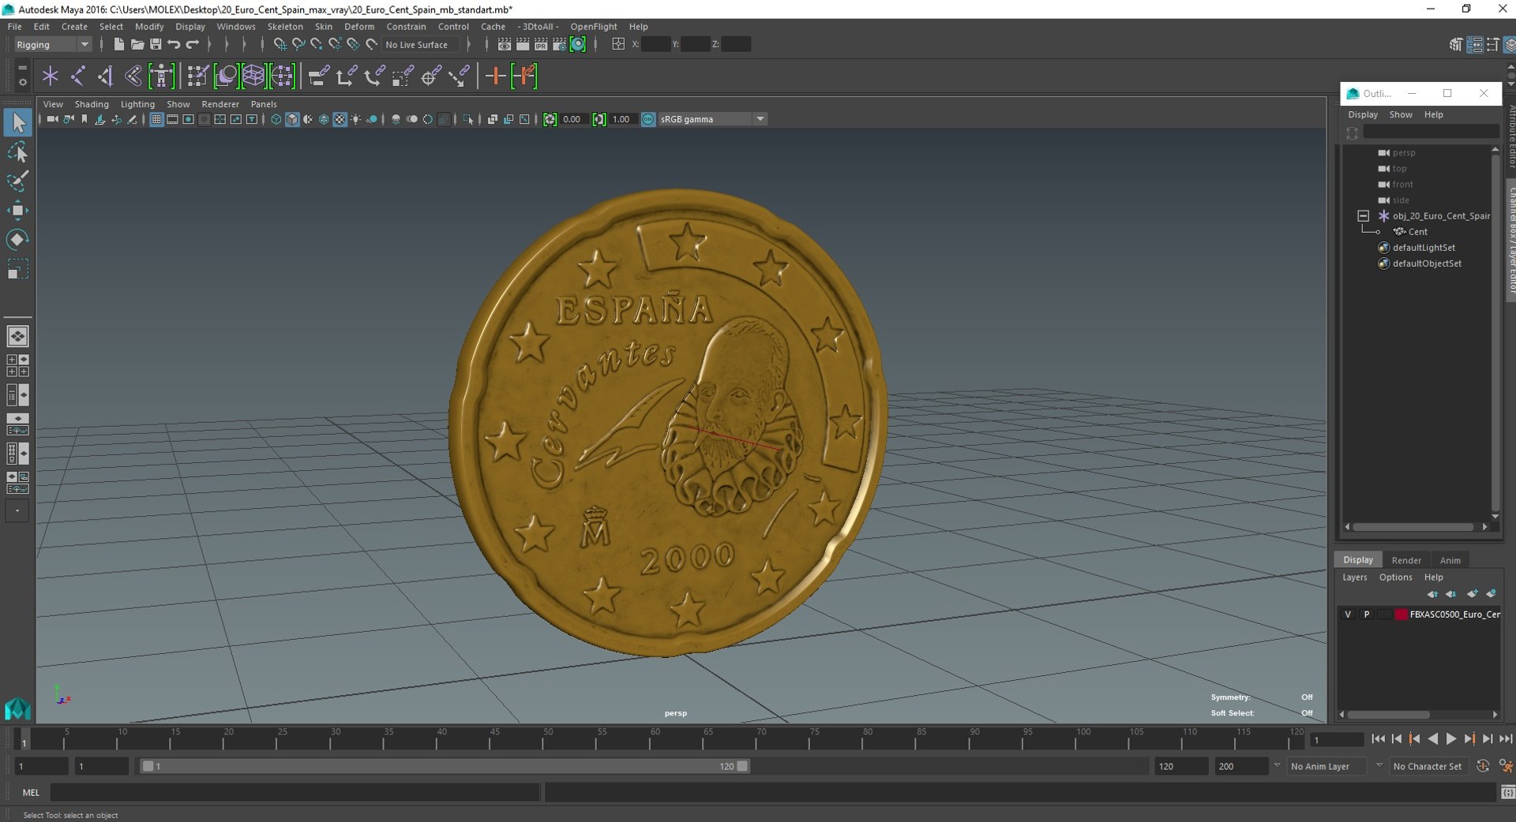Play animation forwards

tap(1451, 739)
